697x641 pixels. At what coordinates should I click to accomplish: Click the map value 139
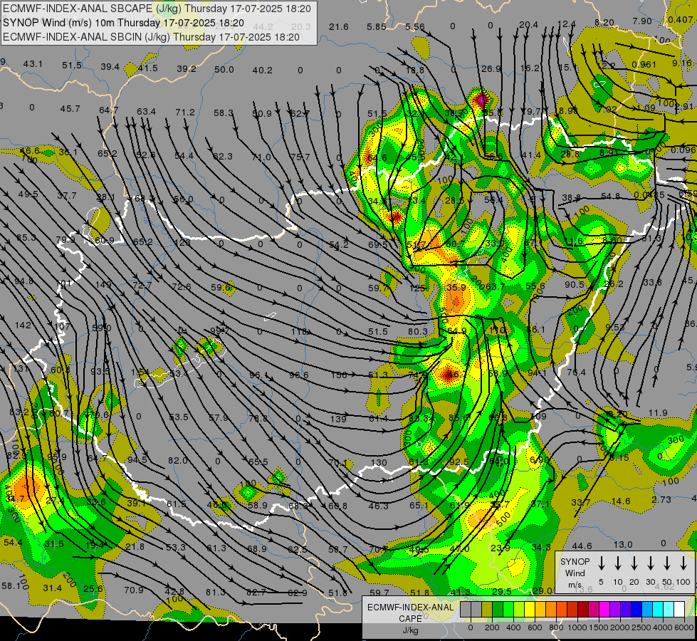[x=338, y=419]
